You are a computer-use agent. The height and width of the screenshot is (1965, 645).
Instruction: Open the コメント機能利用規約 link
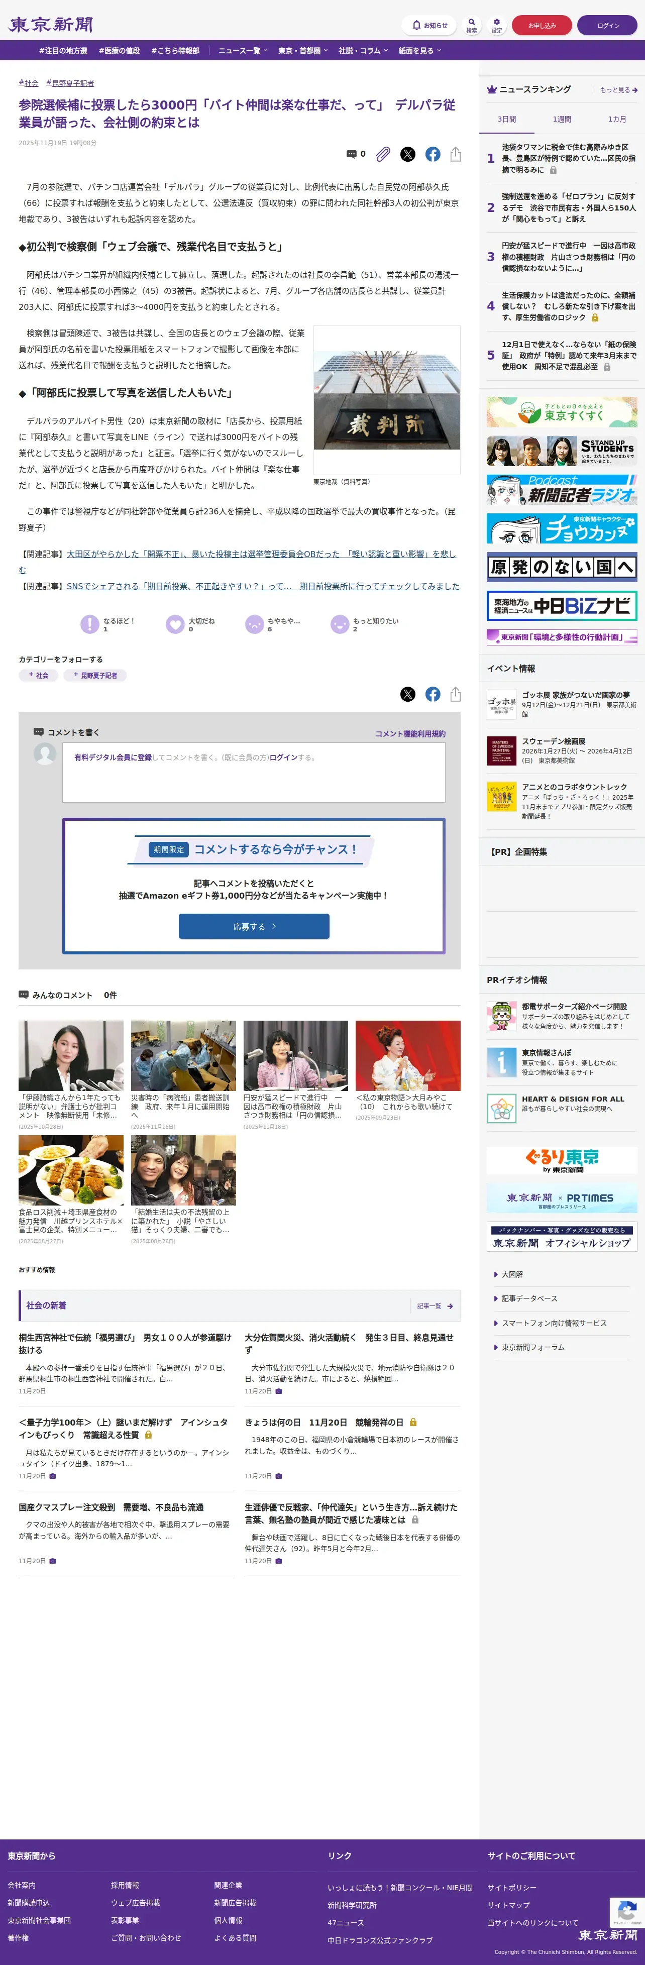[410, 734]
